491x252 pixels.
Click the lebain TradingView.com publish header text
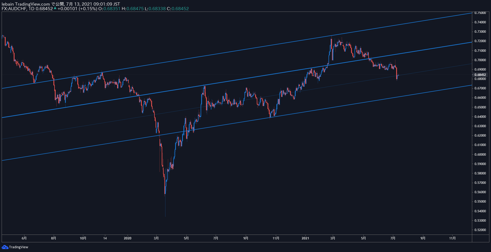coord(61,4)
